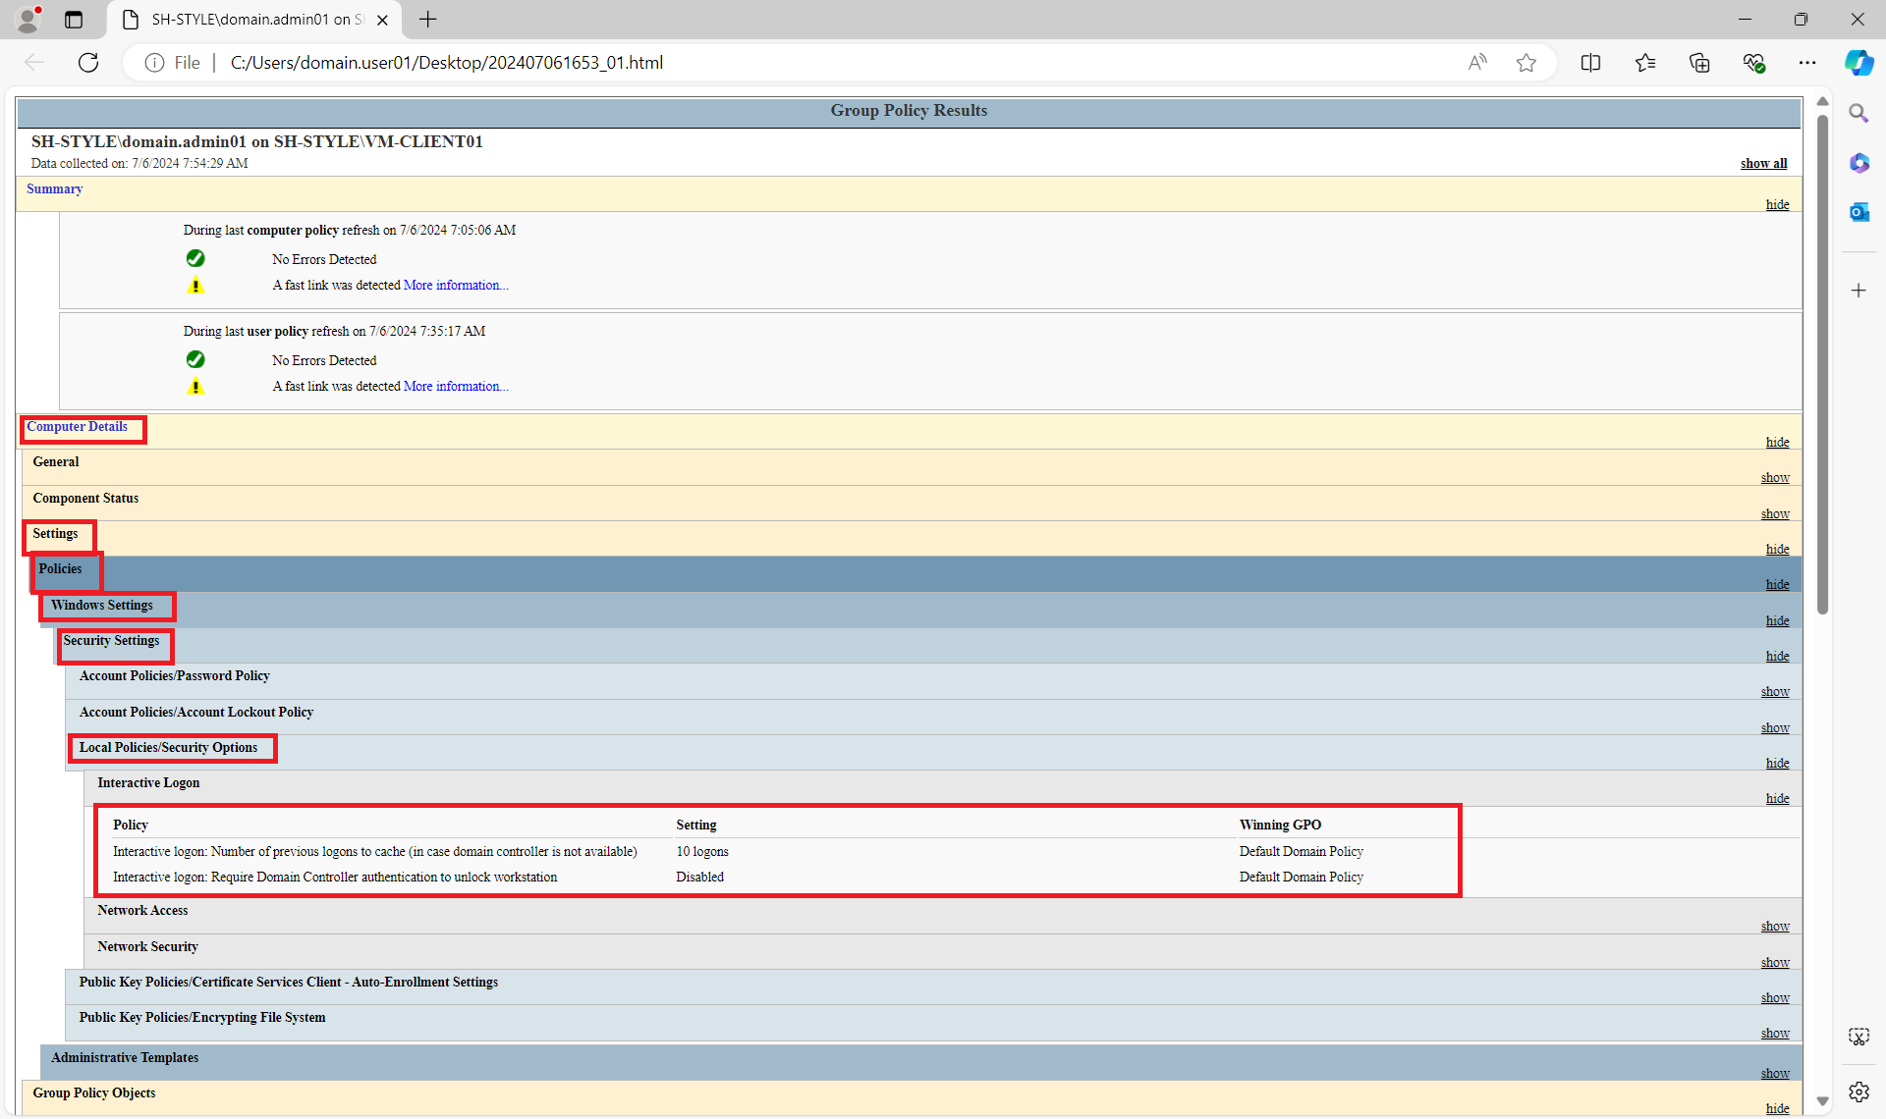
Task: Open Browser essentials heart icon
Action: point(1753,63)
